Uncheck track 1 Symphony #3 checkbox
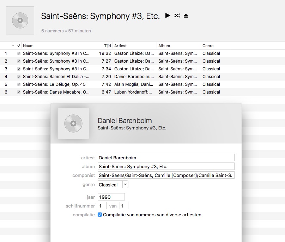 pyautogui.click(x=19, y=53)
